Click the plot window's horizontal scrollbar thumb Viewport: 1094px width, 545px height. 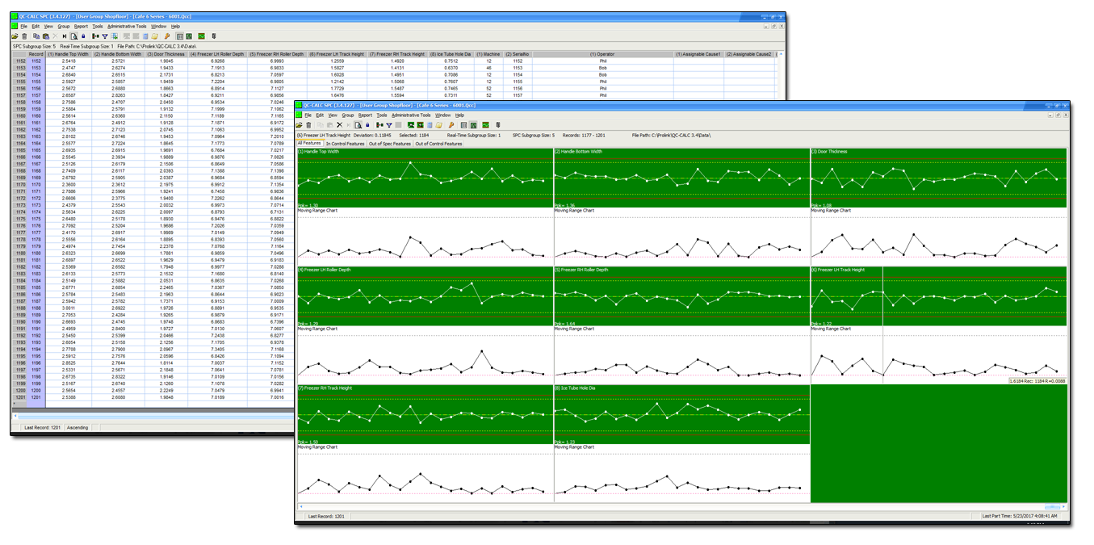click(1051, 507)
